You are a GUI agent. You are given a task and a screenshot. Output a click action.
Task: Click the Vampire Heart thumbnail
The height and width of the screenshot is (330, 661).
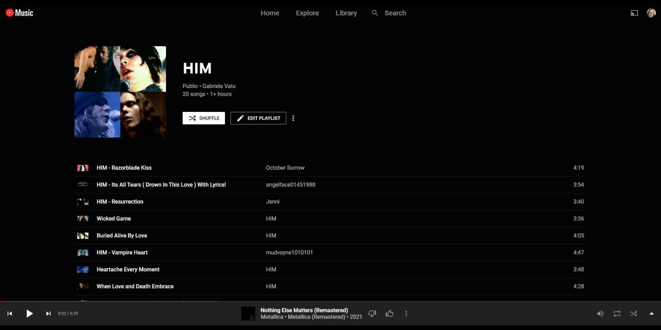(83, 253)
